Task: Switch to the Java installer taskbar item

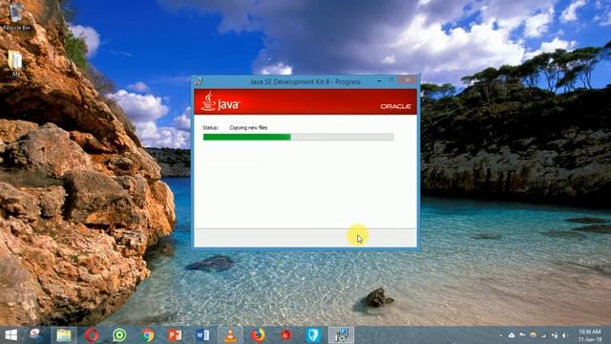Action: [342, 335]
